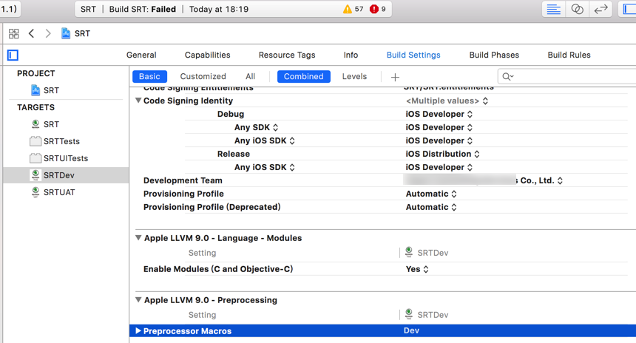Switch to Levels view
Image resolution: width=636 pixels, height=343 pixels.
click(x=354, y=76)
